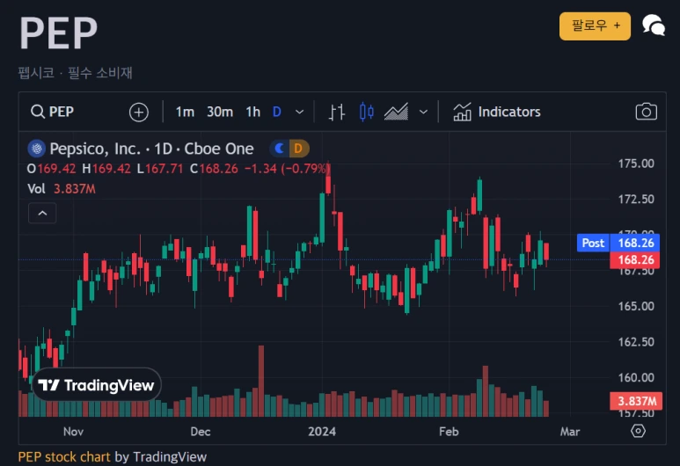Click the 165.00 price axis label
The width and height of the screenshot is (680, 466).
[x=636, y=306]
